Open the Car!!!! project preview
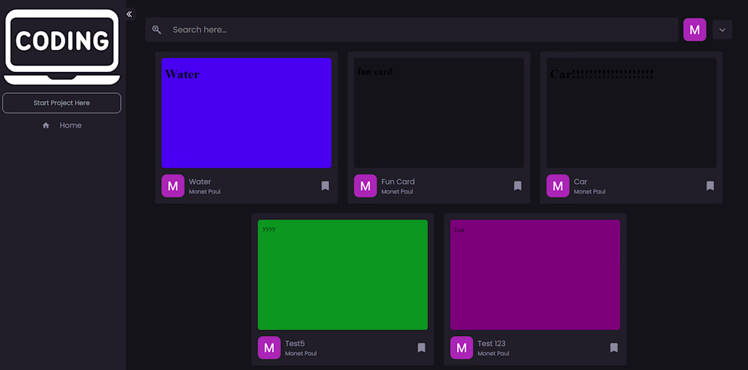 click(x=631, y=113)
